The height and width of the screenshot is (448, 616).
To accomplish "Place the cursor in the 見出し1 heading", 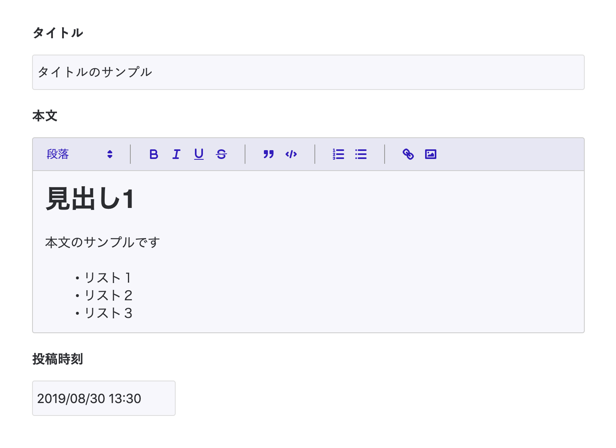I will 90,199.
